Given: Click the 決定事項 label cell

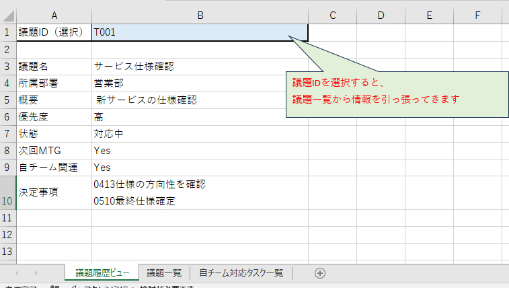Looking at the screenshot, I should (54, 193).
